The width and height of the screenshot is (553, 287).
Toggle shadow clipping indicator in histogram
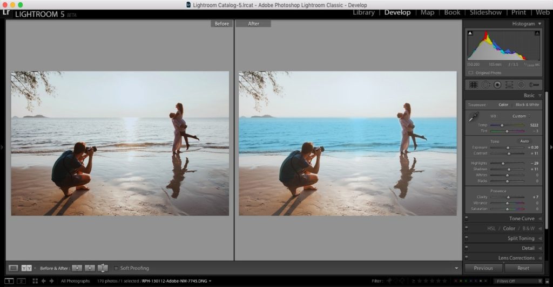point(470,33)
